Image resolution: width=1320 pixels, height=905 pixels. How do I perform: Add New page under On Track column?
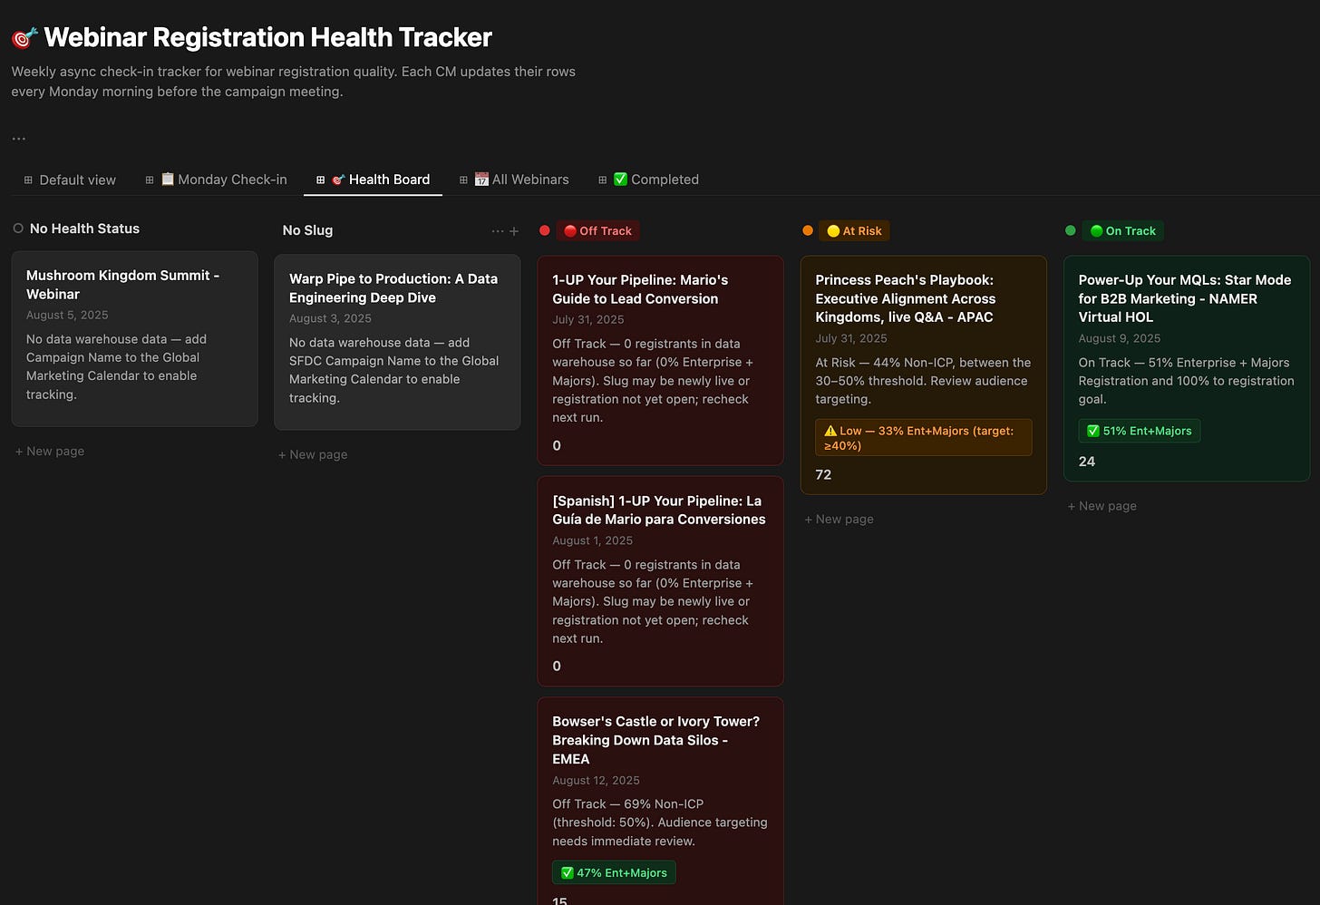(x=1102, y=506)
